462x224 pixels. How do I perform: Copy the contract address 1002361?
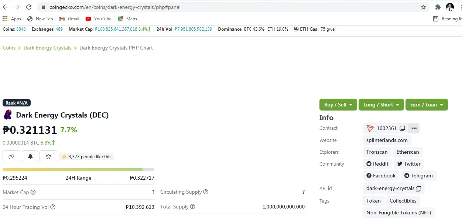click(x=403, y=128)
